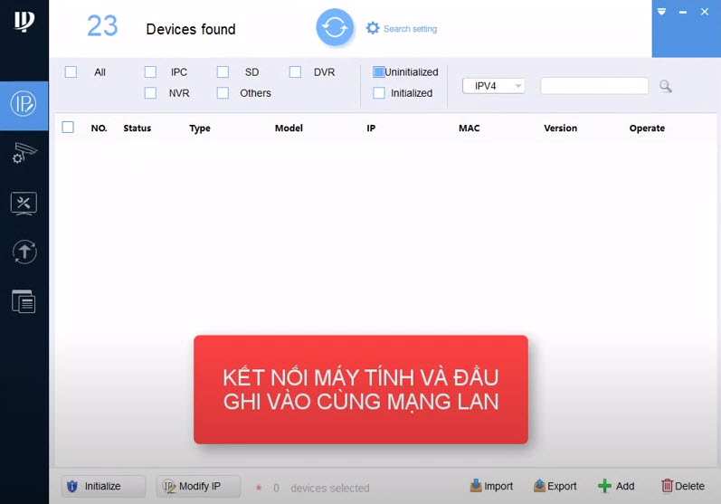The width and height of the screenshot is (721, 504).
Task: Tick the select-all checkbox in table header
Action: (68, 128)
